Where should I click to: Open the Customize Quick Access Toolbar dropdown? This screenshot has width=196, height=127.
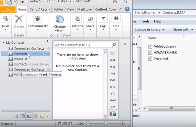[23, 2]
